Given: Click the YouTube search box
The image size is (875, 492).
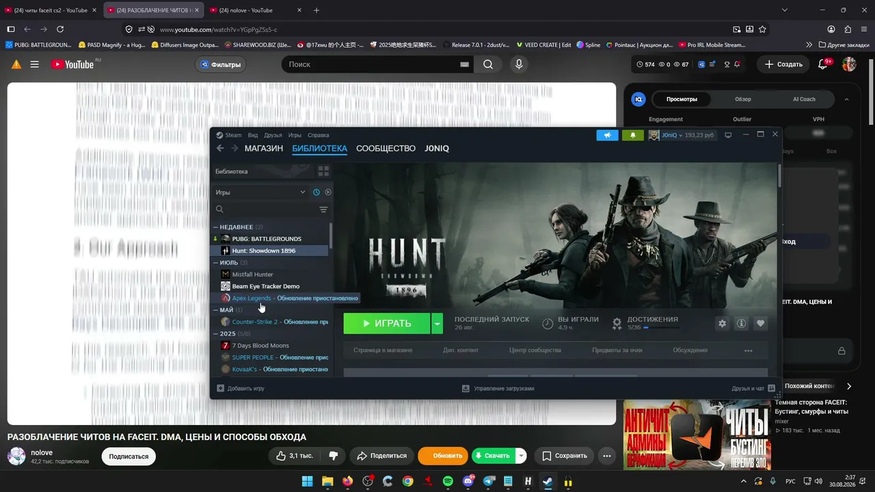Looking at the screenshot, I should click(x=373, y=64).
